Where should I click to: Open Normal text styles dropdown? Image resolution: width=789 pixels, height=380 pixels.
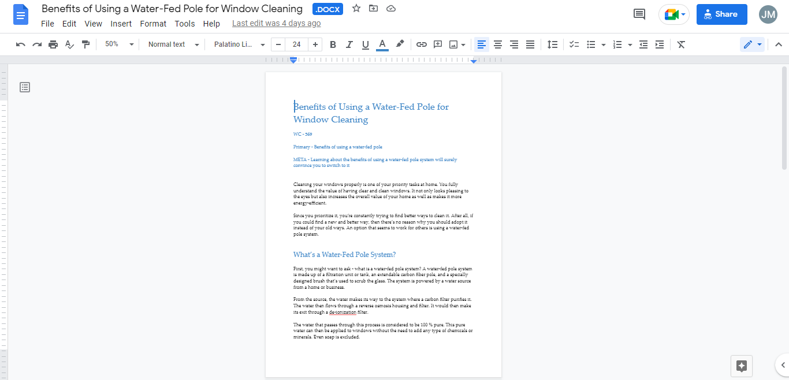[x=173, y=44]
